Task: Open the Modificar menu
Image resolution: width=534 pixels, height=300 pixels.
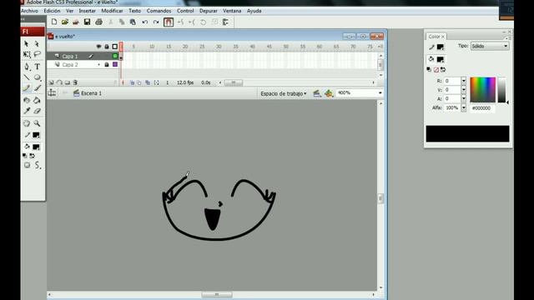Action: [x=112, y=11]
